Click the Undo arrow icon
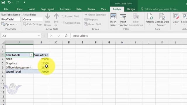Image resolution: width=187 pixels, height=105 pixels. (9, 2)
